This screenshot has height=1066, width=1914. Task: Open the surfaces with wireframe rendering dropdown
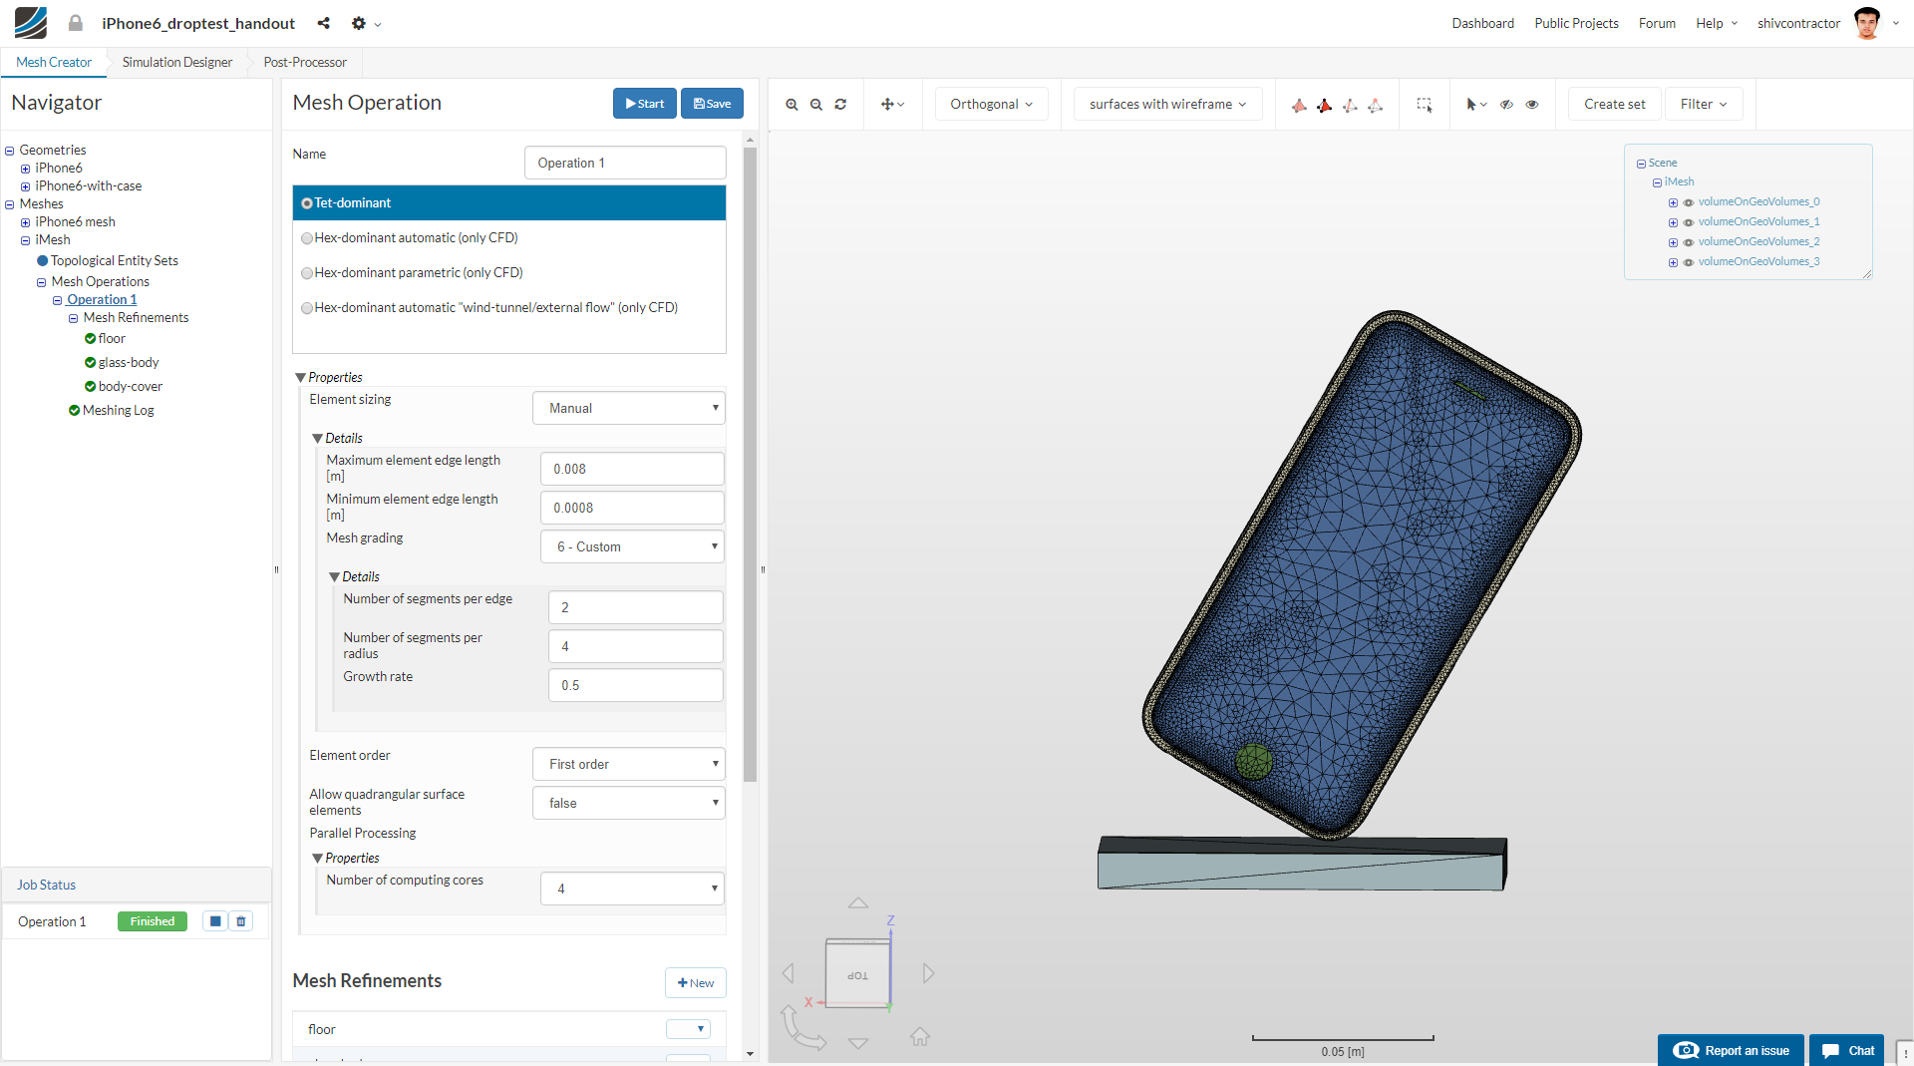[1166, 104]
